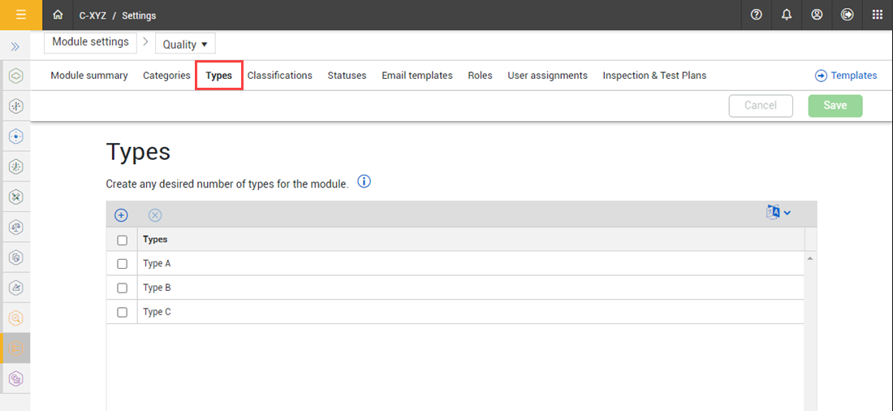Open the Email templates tab
Image resolution: width=893 pixels, height=411 pixels.
pyautogui.click(x=416, y=76)
